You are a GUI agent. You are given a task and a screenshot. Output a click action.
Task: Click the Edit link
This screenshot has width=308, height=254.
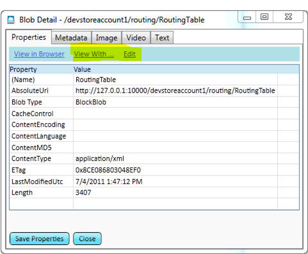tap(129, 54)
